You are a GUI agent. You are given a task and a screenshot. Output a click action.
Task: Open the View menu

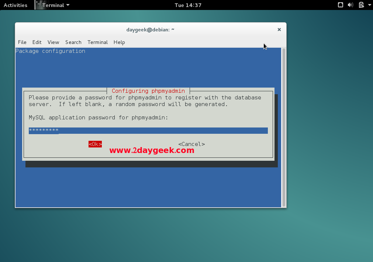click(53, 42)
